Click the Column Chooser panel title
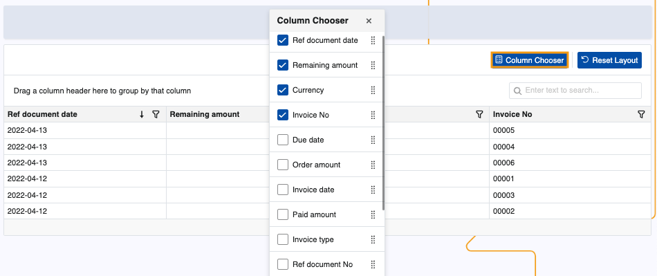 tap(312, 21)
